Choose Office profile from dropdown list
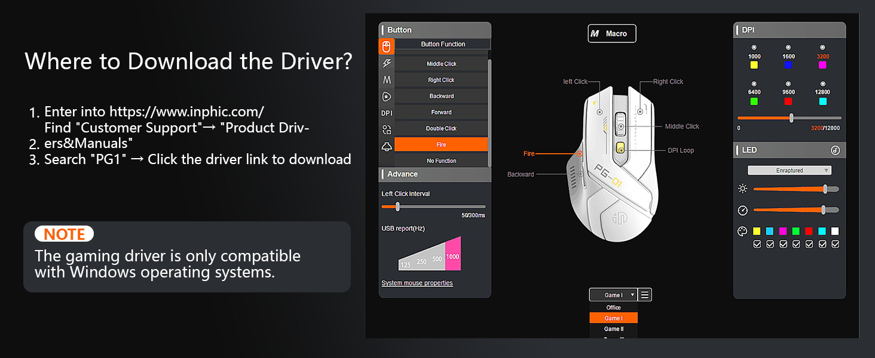The image size is (875, 358). tap(613, 308)
